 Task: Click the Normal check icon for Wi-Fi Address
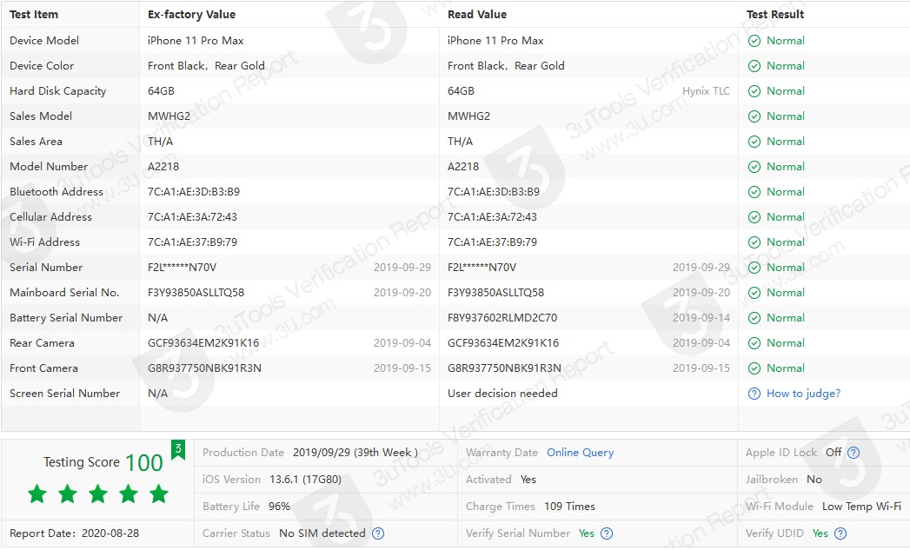pos(754,242)
